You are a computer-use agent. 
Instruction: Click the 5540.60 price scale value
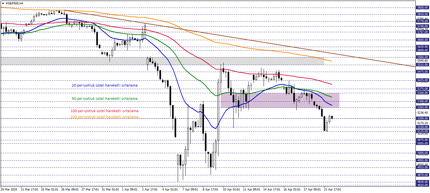coord(422,60)
